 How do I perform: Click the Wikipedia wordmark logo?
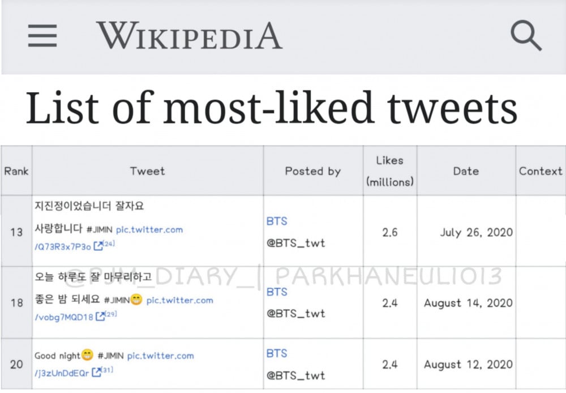pyautogui.click(x=189, y=36)
